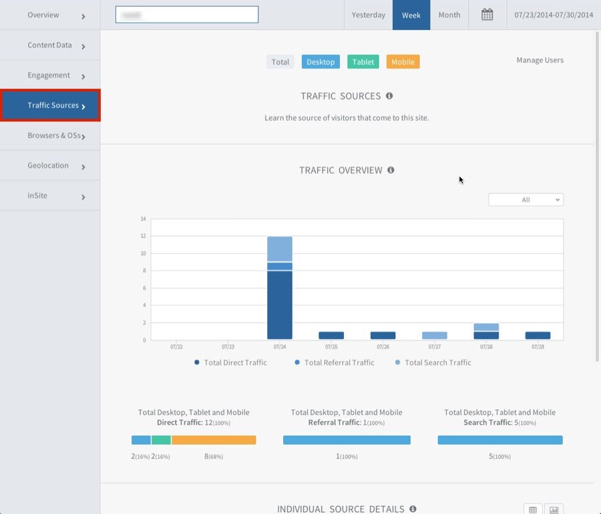Image resolution: width=601 pixels, height=514 pixels.
Task: Click the site search input field
Action: coord(187,15)
